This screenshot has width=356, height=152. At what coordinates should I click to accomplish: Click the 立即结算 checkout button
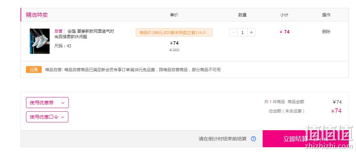click(305, 139)
